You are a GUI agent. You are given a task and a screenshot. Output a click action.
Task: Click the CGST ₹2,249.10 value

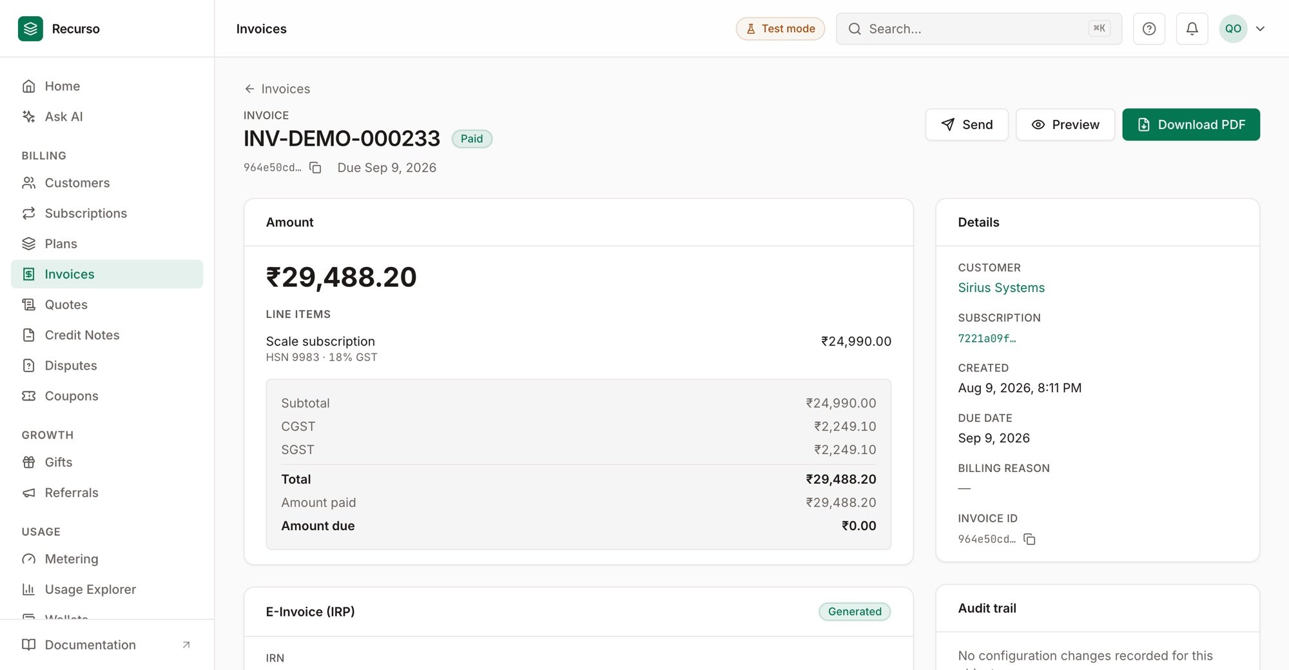click(845, 426)
